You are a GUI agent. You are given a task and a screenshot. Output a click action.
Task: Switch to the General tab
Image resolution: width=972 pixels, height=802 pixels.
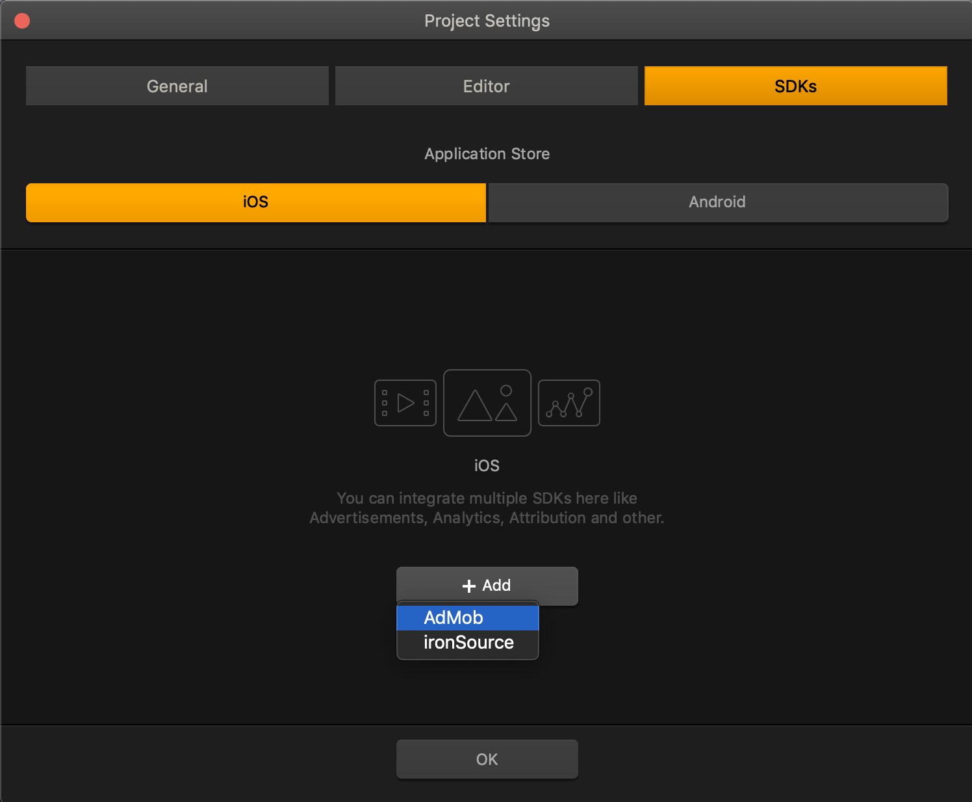click(177, 86)
